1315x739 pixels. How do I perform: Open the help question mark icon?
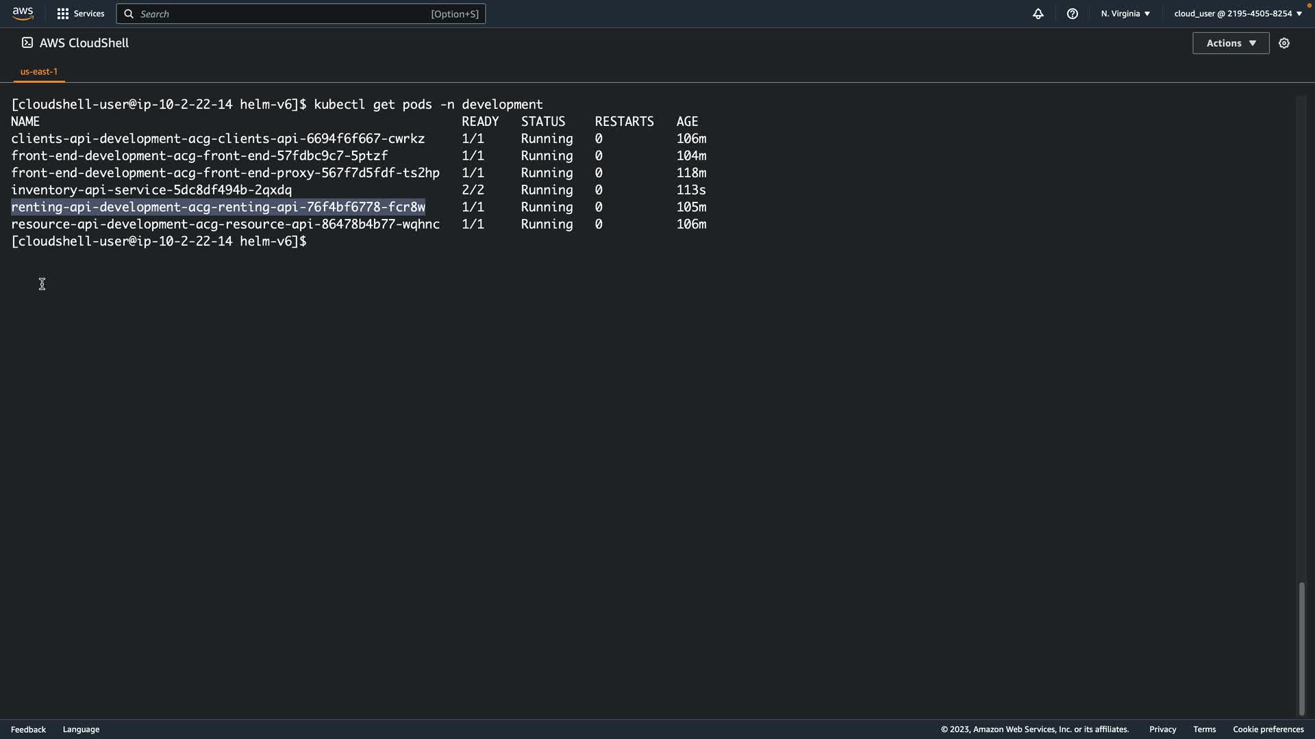click(1072, 14)
